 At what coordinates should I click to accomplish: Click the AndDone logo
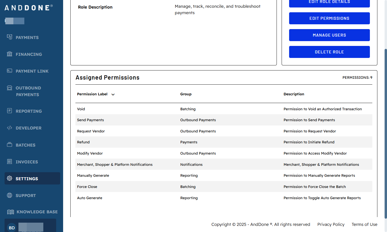click(x=29, y=7)
